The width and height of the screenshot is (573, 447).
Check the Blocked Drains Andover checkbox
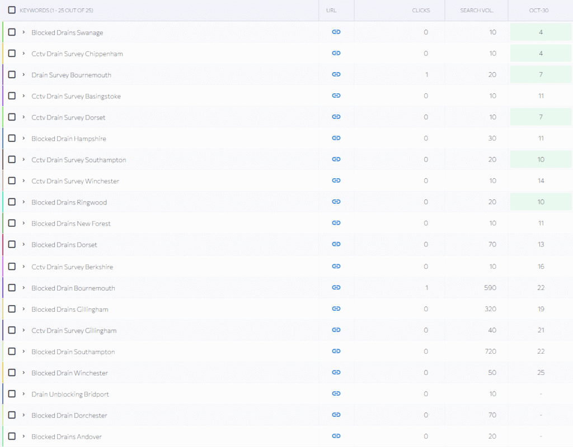(12, 436)
